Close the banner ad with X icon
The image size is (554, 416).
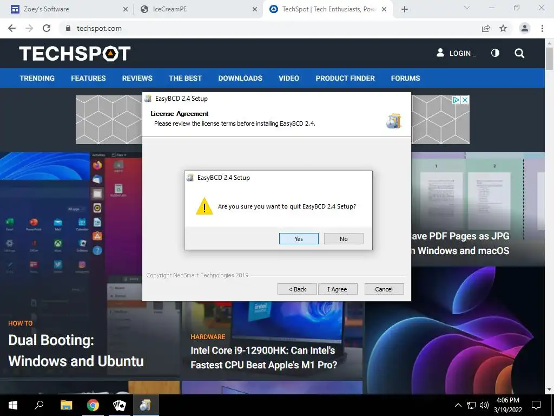point(465,100)
